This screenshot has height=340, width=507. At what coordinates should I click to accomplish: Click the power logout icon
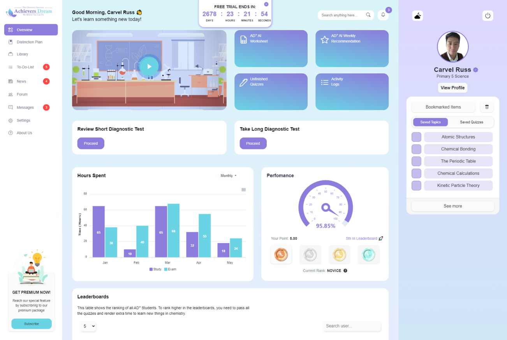488,16
